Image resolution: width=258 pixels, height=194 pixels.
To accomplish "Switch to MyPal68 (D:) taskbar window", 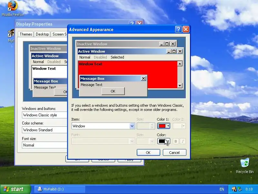I will pyautogui.click(x=60, y=189).
